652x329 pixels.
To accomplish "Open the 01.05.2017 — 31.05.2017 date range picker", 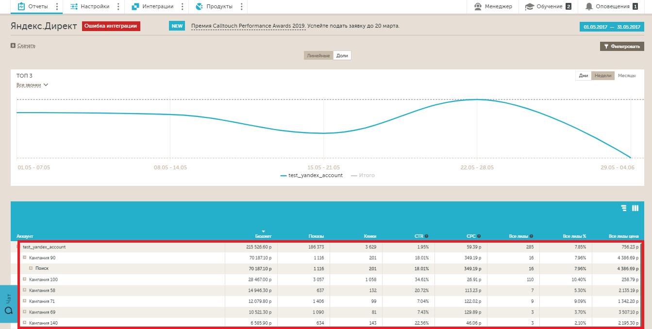I will coord(612,27).
